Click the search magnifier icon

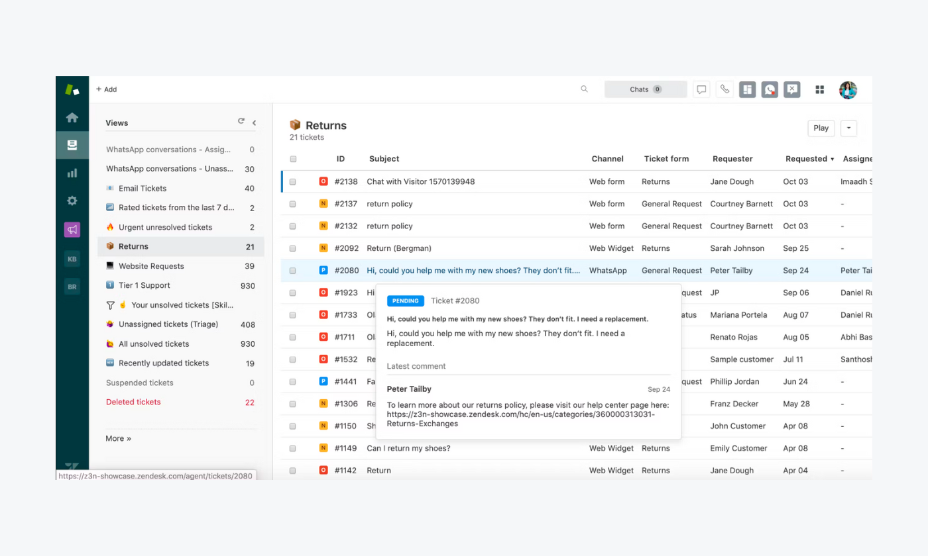tap(584, 89)
